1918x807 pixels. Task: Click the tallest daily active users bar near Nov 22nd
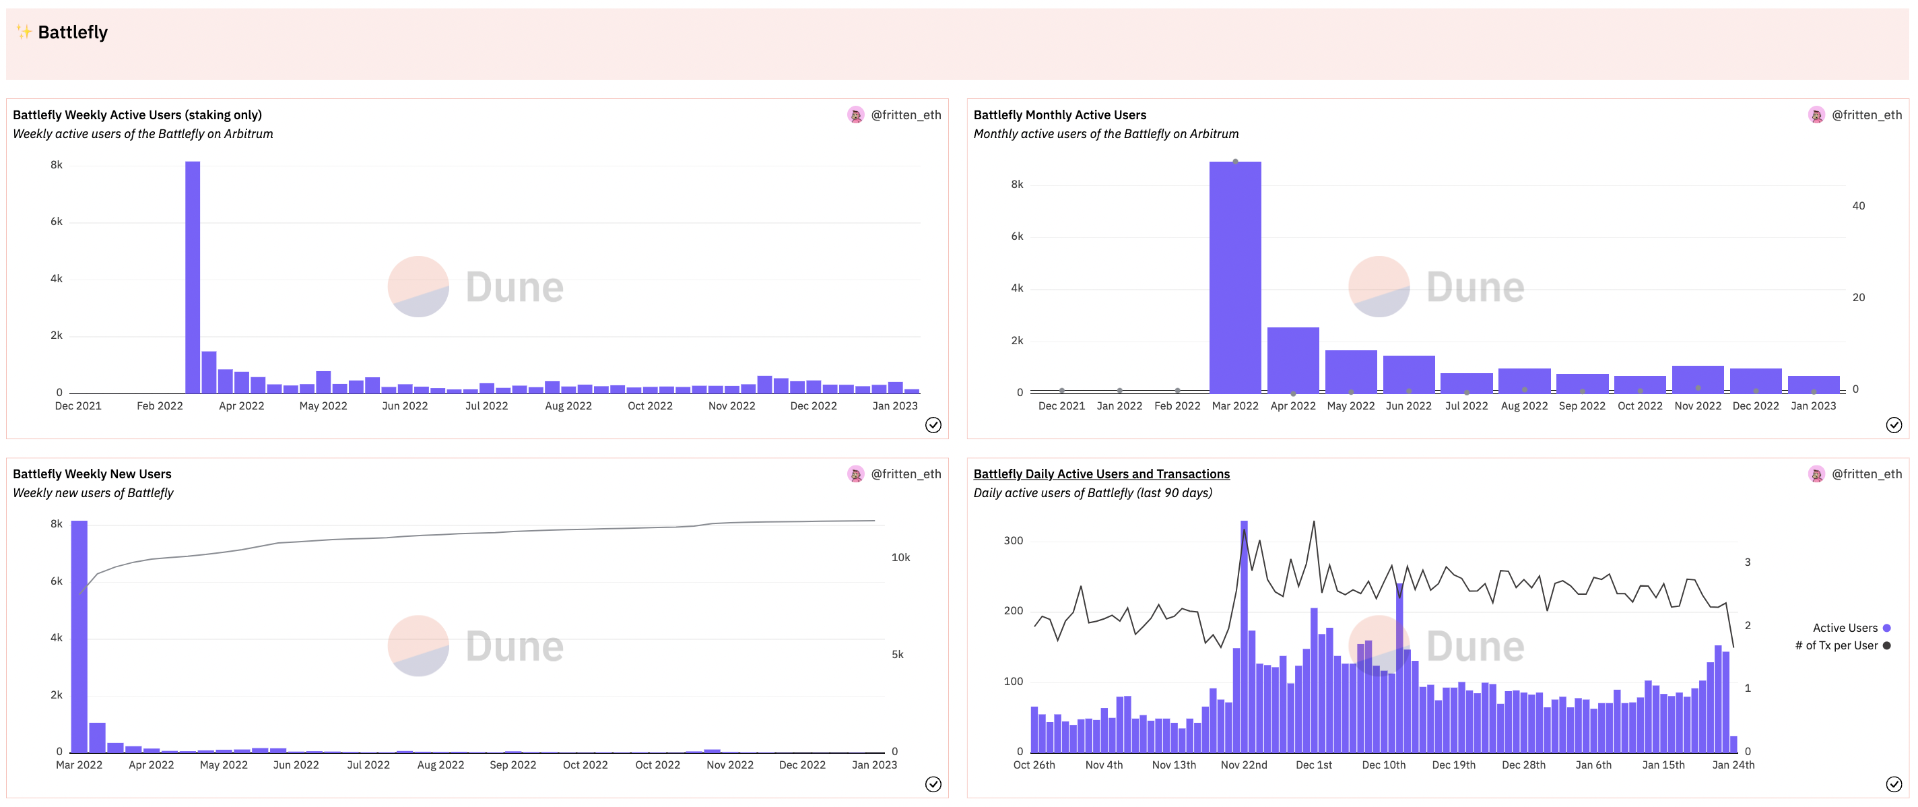(x=1243, y=637)
